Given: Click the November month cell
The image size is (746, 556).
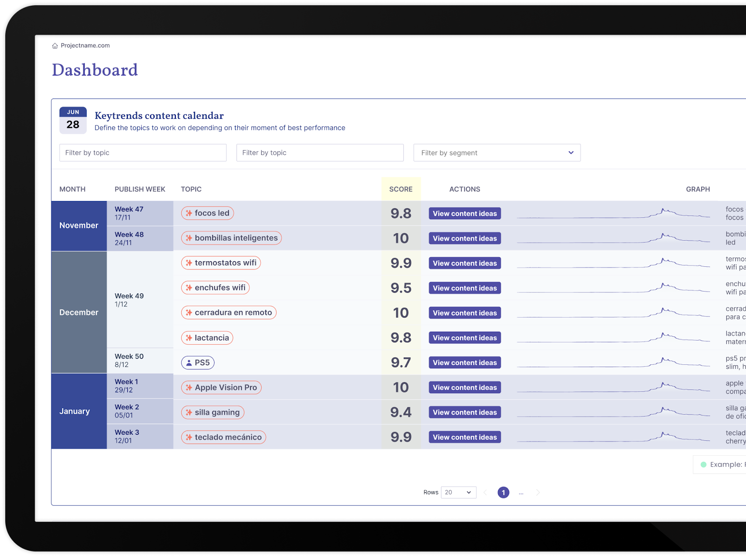Looking at the screenshot, I should (x=79, y=226).
